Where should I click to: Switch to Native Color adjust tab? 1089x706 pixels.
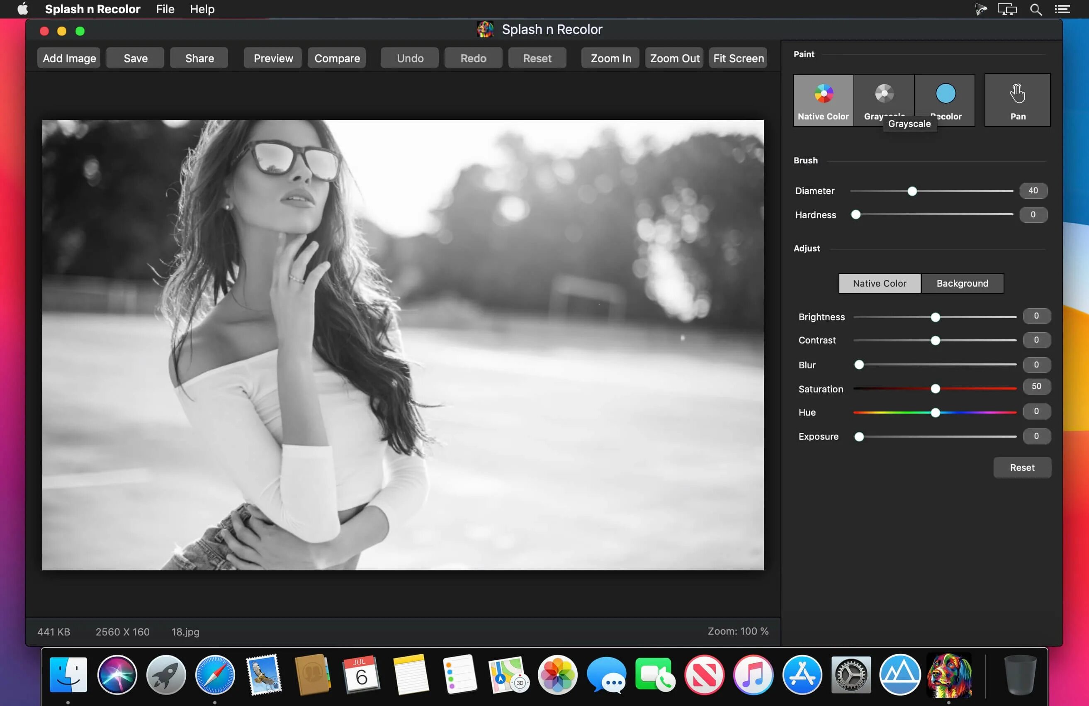[880, 283]
